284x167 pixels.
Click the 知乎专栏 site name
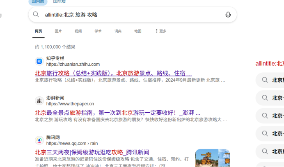(x=55, y=58)
